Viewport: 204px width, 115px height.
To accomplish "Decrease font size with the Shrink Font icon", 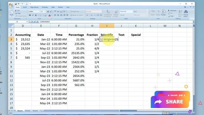I will tap(51, 11).
